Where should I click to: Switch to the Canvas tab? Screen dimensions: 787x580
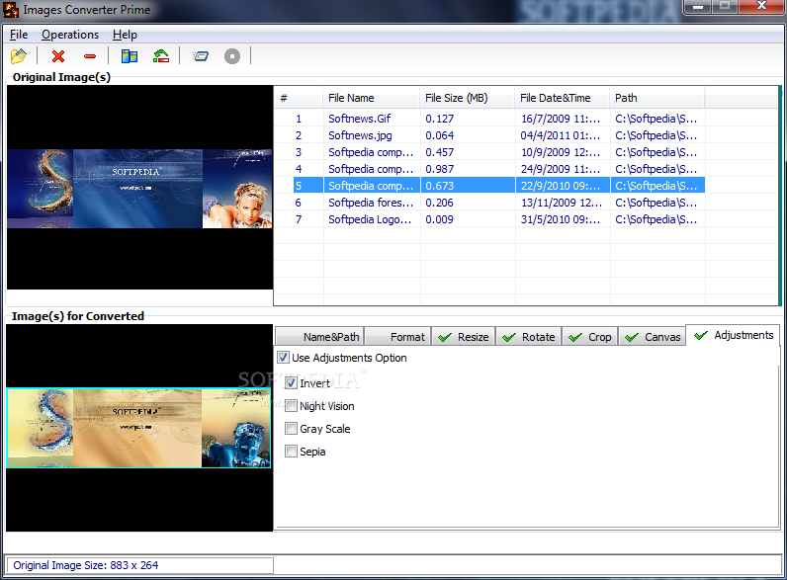(x=652, y=337)
